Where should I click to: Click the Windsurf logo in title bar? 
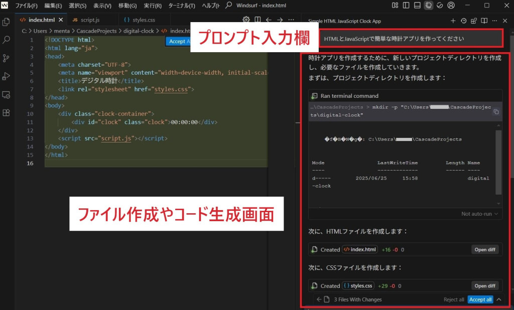tap(5, 5)
